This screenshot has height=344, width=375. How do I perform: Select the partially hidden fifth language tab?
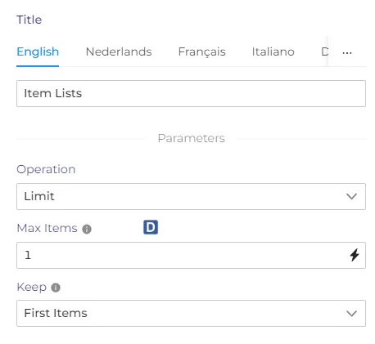tap(325, 51)
